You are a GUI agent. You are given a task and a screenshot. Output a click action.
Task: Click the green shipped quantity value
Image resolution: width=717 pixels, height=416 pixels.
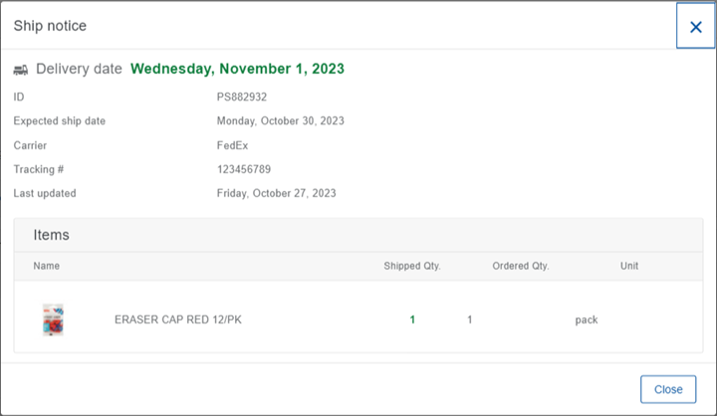pos(412,319)
